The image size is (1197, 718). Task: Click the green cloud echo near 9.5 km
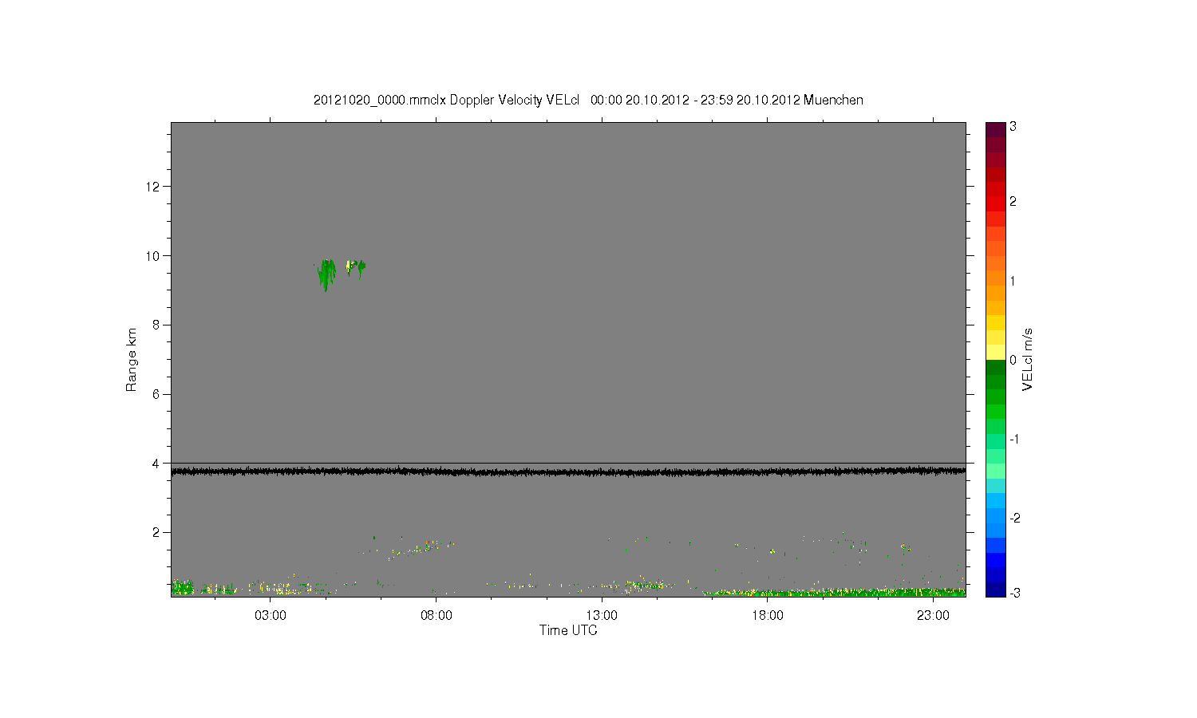pyautogui.click(x=326, y=274)
